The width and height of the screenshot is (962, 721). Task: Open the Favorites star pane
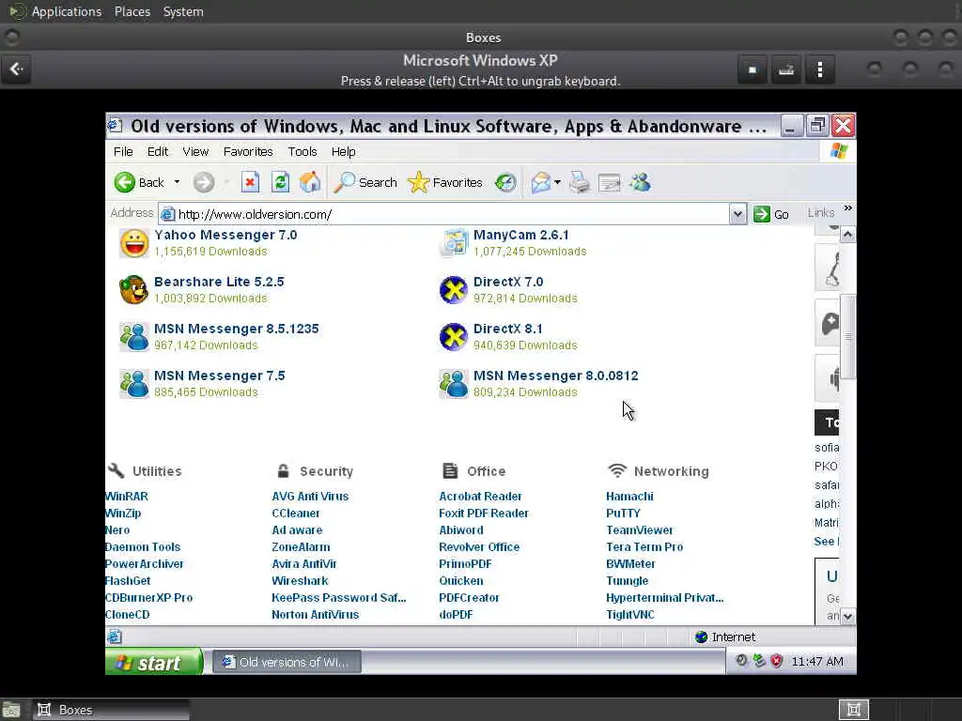(444, 182)
